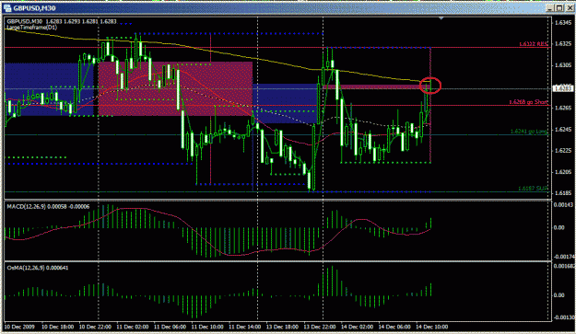Click the 13 Dec 22:00 time label
This screenshot has height=334, width=576.
click(x=320, y=327)
